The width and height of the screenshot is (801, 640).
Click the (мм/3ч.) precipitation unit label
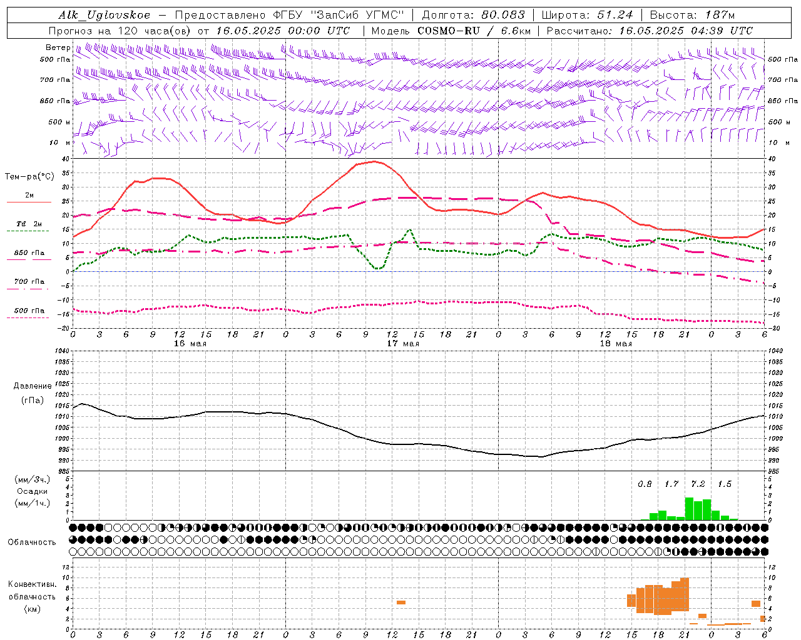33,479
